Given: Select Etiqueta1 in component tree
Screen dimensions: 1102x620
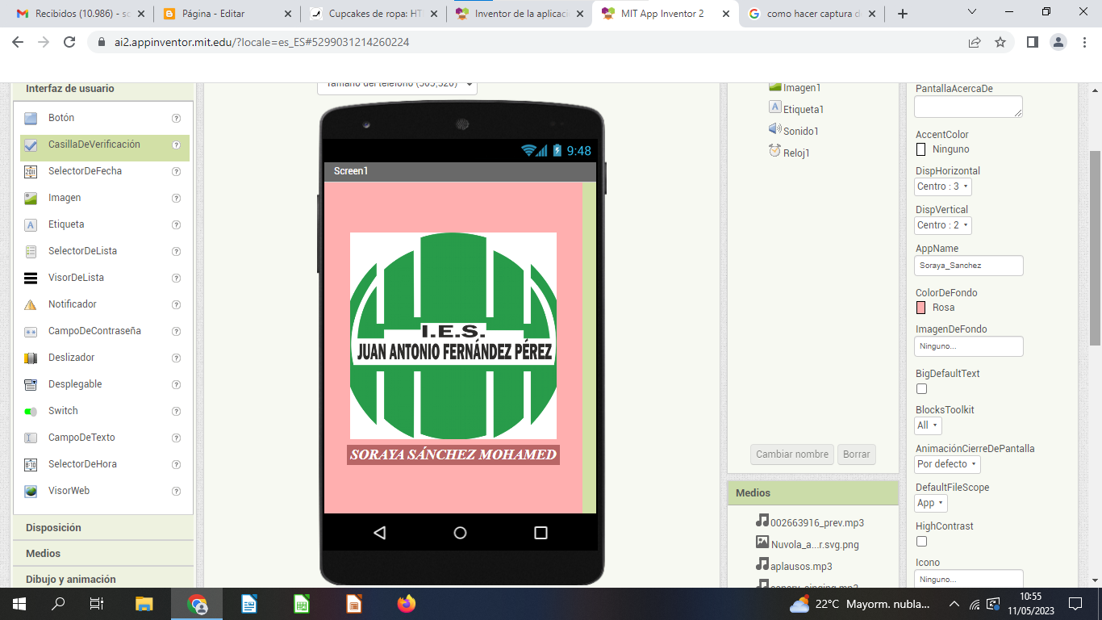Looking at the screenshot, I should point(796,109).
